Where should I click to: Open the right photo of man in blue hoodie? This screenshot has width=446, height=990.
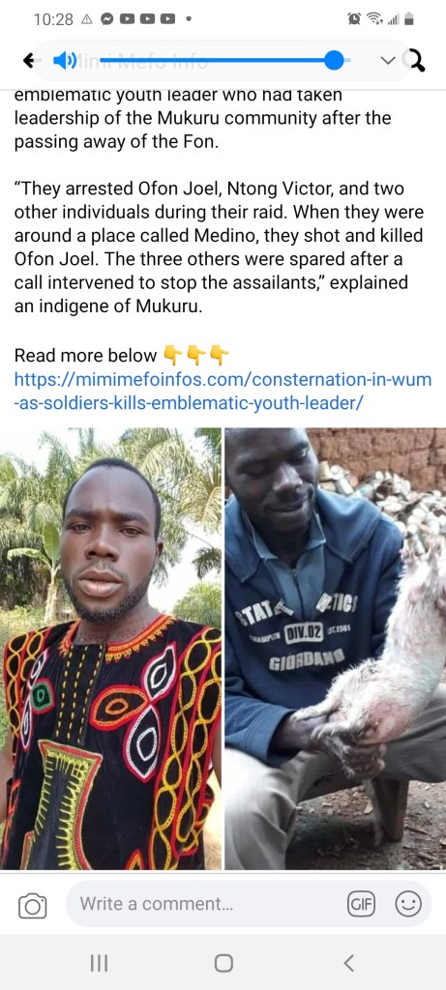tap(336, 649)
